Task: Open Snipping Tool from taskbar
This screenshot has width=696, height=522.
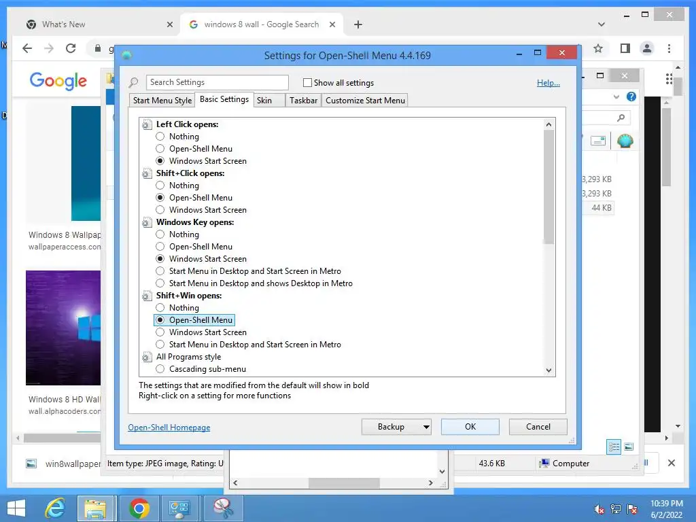Action: pos(224,508)
